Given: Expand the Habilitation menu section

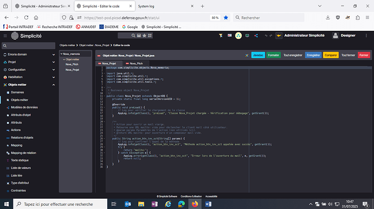Looking at the screenshot, I should coord(29,77).
